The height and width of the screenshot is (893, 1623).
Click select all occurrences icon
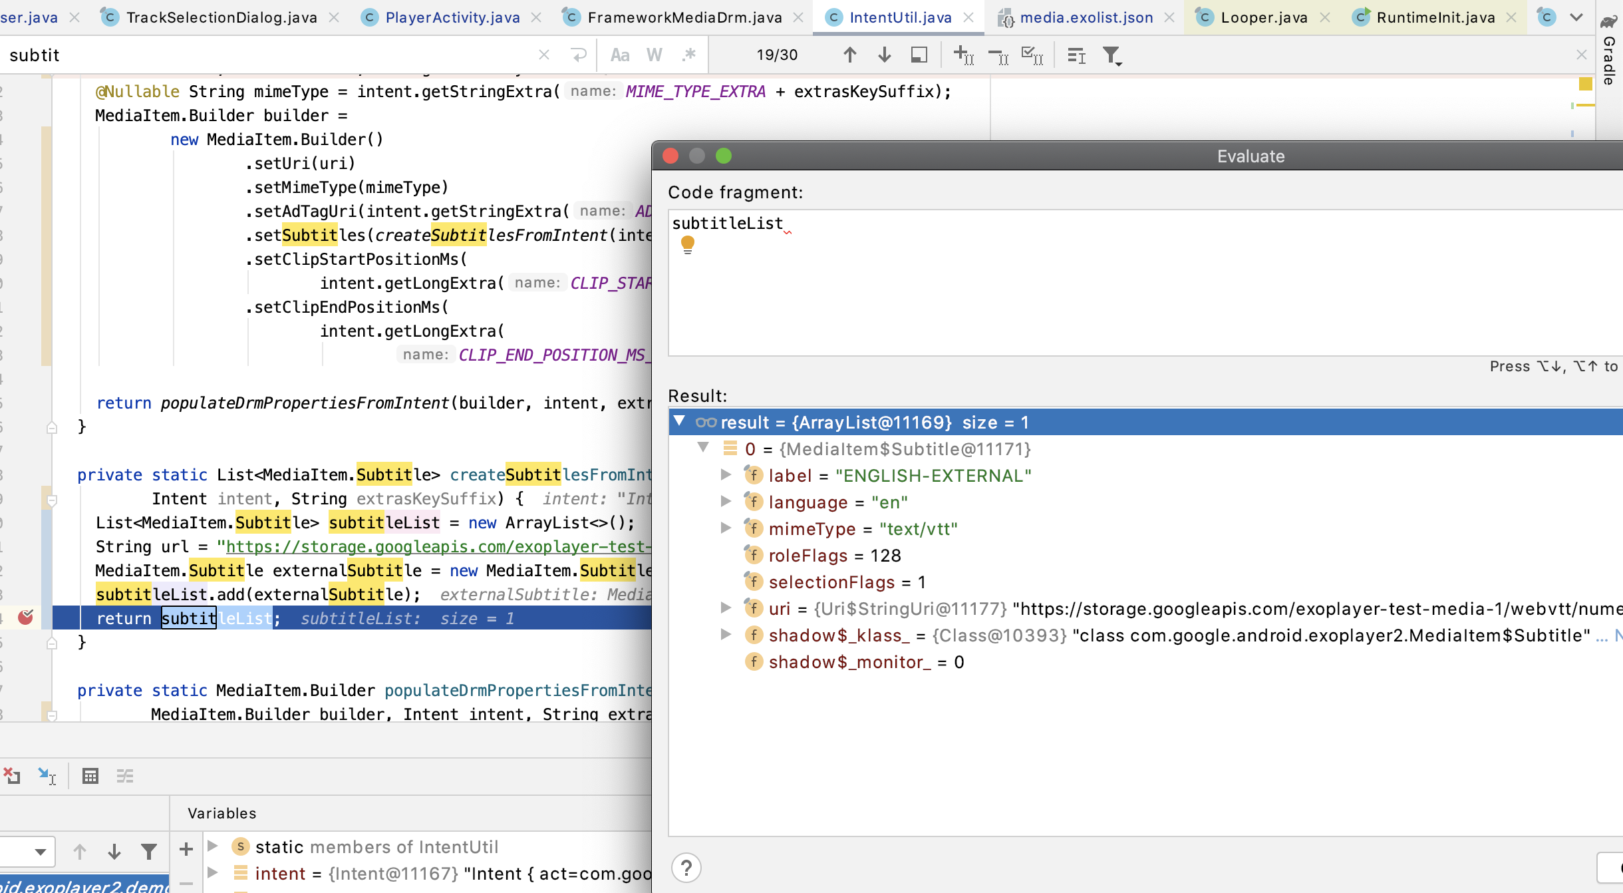(x=1032, y=55)
